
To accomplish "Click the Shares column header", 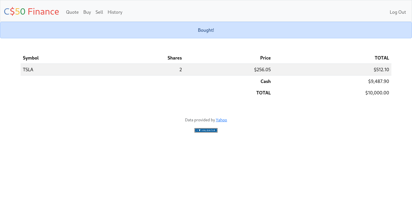I will coord(175,58).
